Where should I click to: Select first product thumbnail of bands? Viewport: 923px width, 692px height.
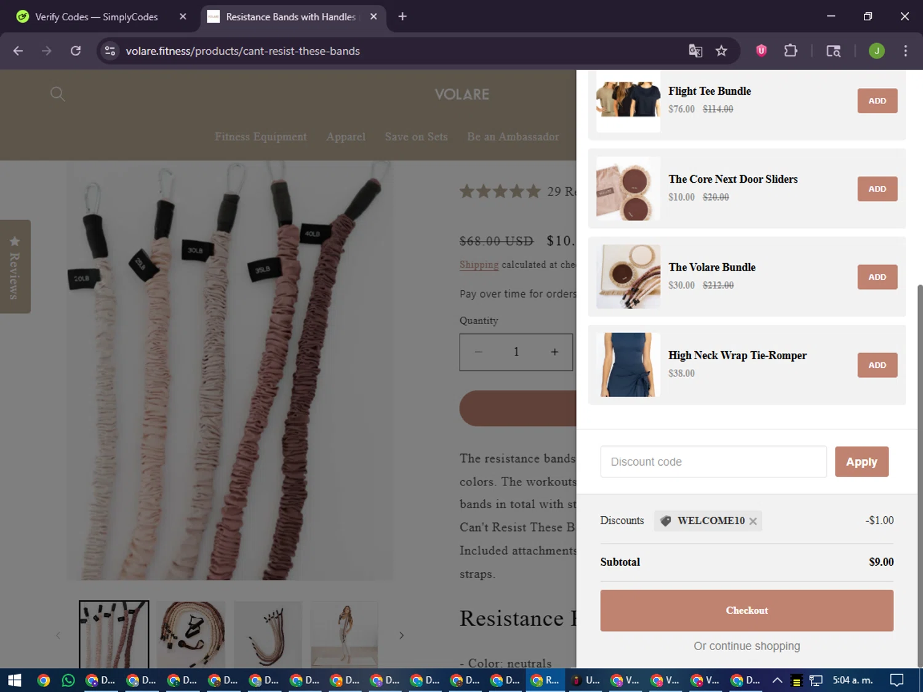click(114, 635)
